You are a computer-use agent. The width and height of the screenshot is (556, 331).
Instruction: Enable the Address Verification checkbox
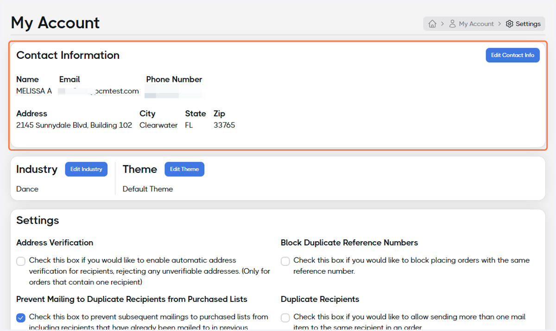click(21, 261)
